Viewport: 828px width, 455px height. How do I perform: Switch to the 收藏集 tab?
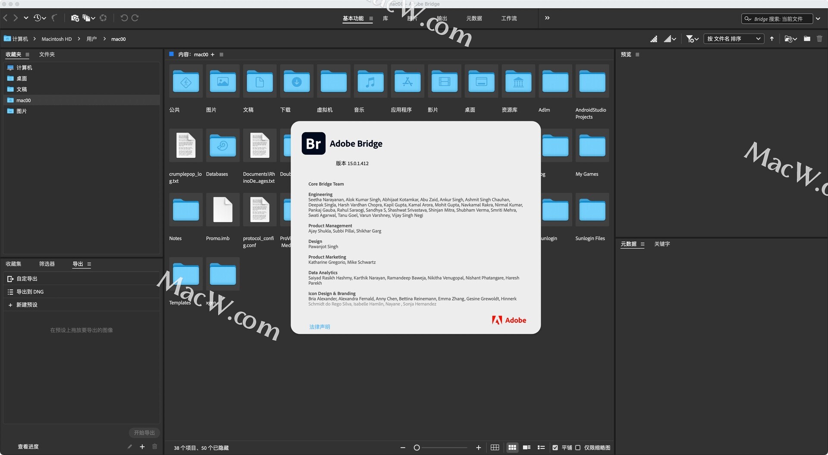13,264
